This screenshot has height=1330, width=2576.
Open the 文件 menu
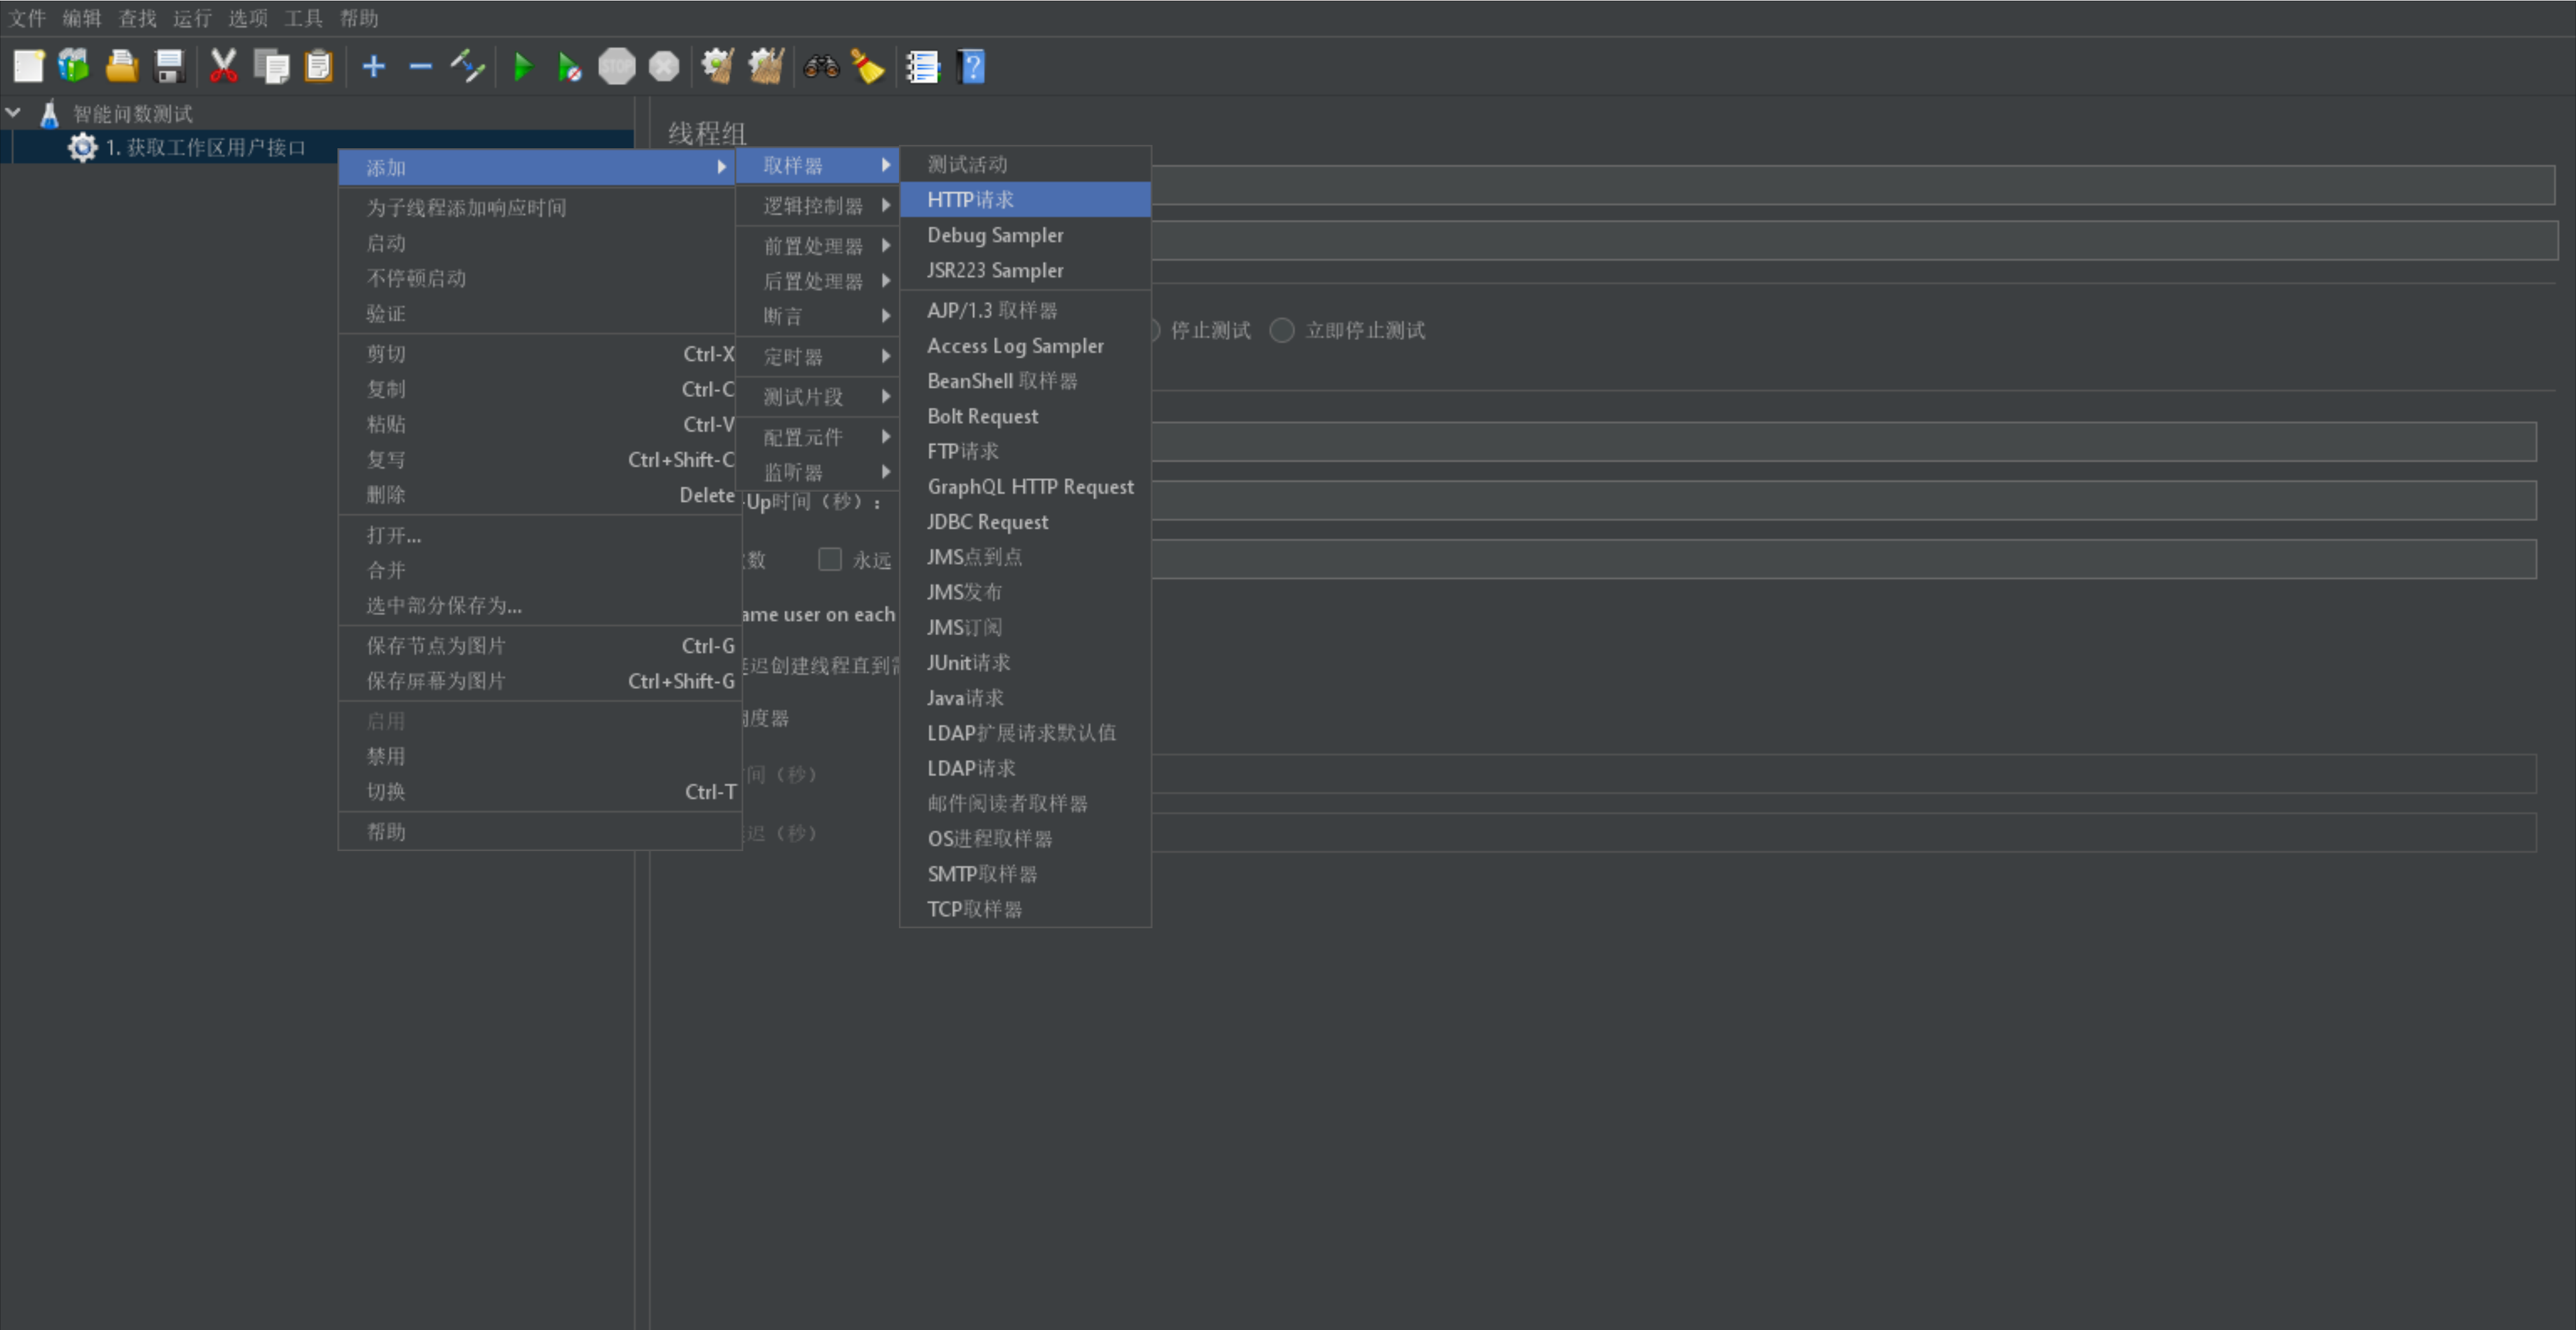[x=27, y=18]
